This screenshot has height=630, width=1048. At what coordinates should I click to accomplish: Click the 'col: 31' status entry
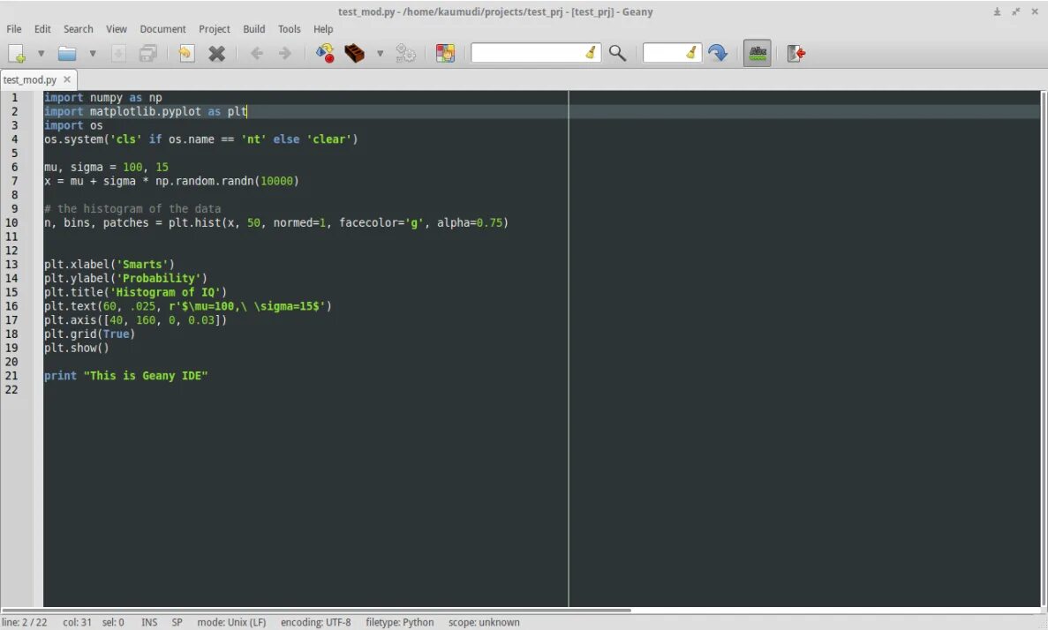tap(77, 623)
